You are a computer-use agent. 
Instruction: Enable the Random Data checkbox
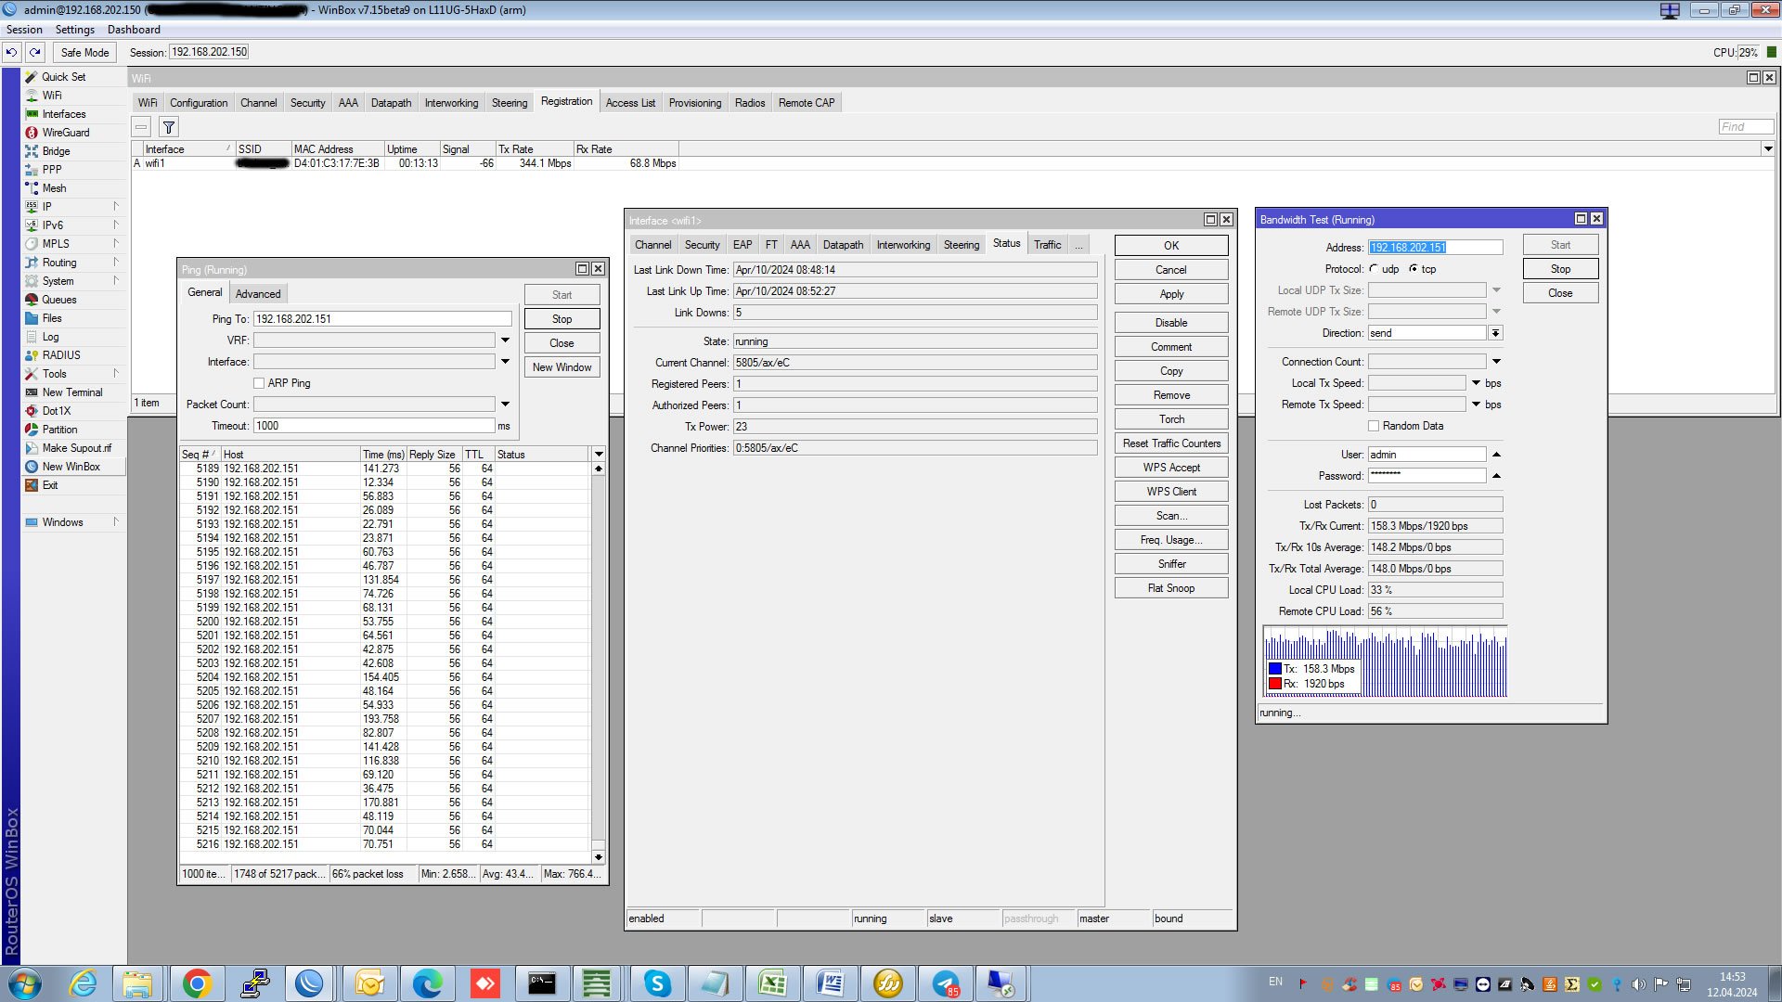click(1374, 426)
